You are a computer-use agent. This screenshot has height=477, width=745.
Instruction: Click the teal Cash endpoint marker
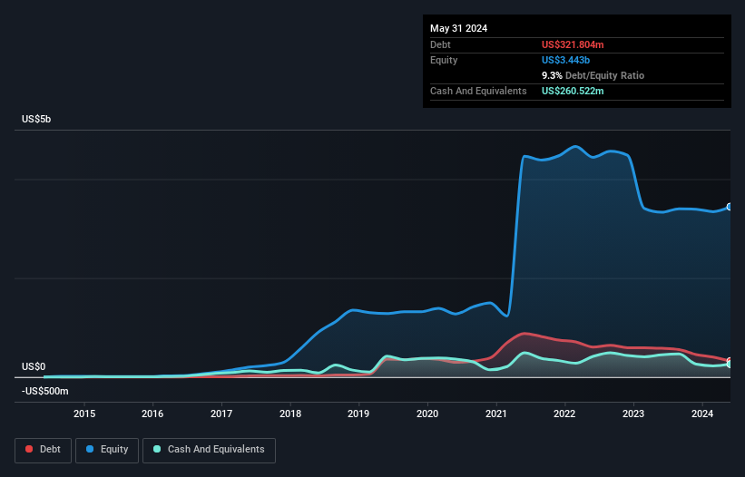pyautogui.click(x=730, y=365)
